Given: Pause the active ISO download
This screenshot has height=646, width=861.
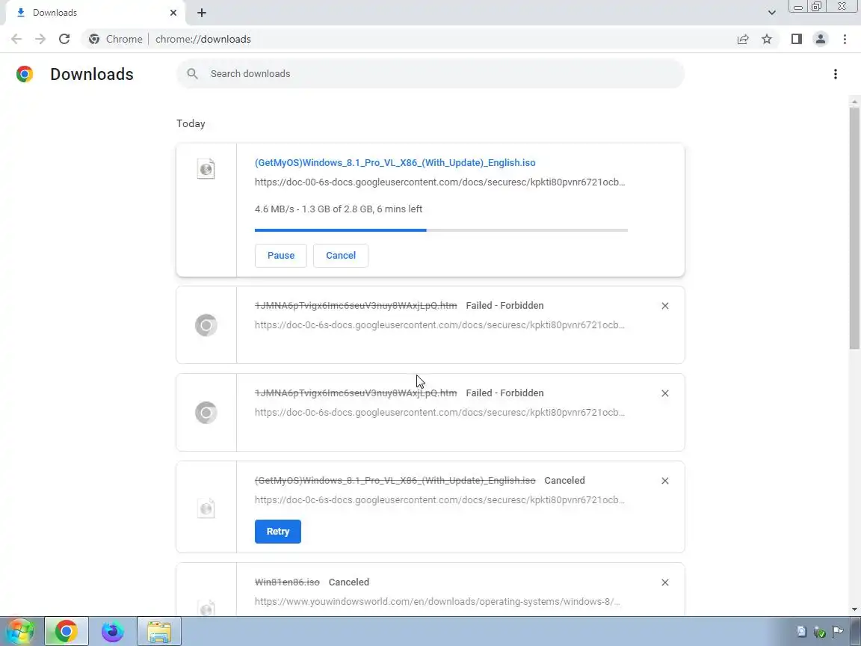Looking at the screenshot, I should pos(280,256).
